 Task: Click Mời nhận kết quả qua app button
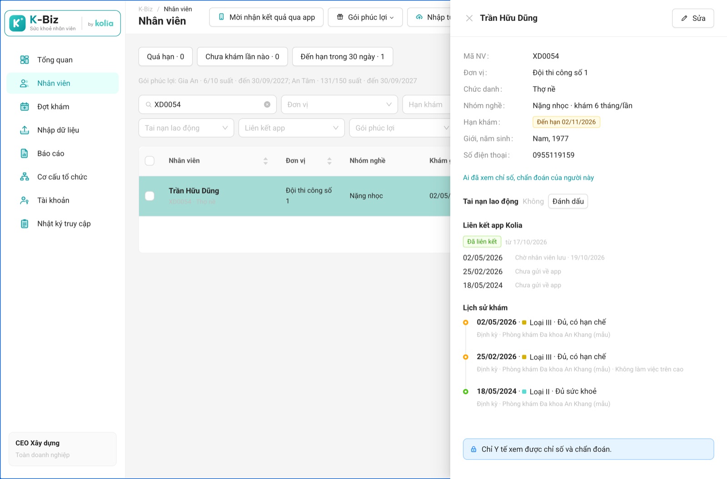(x=266, y=17)
